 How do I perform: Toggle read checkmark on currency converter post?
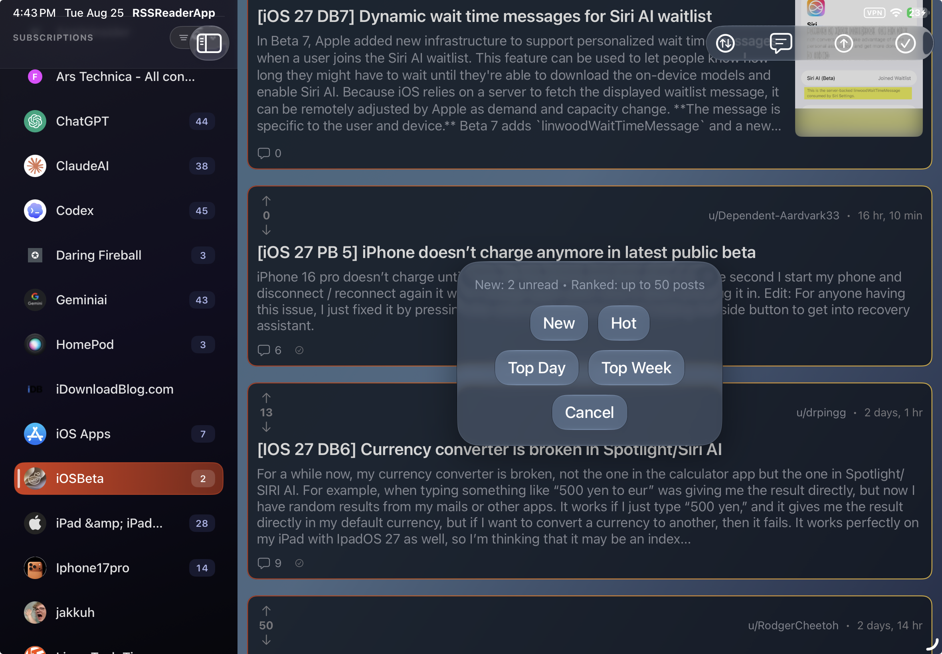(x=299, y=563)
